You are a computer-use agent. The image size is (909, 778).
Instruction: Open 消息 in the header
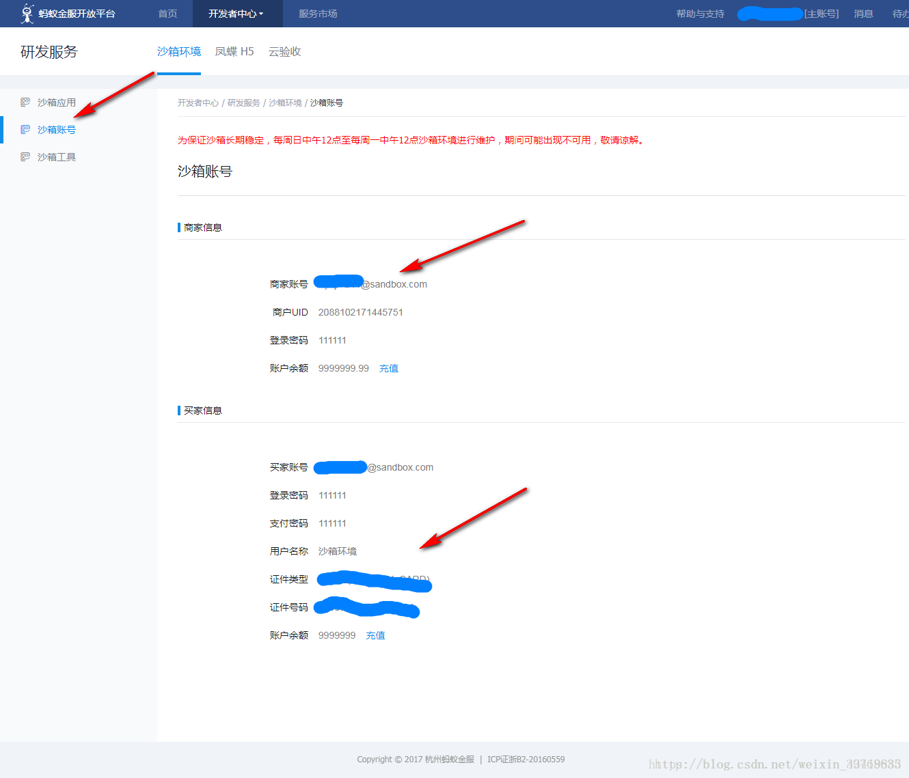(863, 14)
